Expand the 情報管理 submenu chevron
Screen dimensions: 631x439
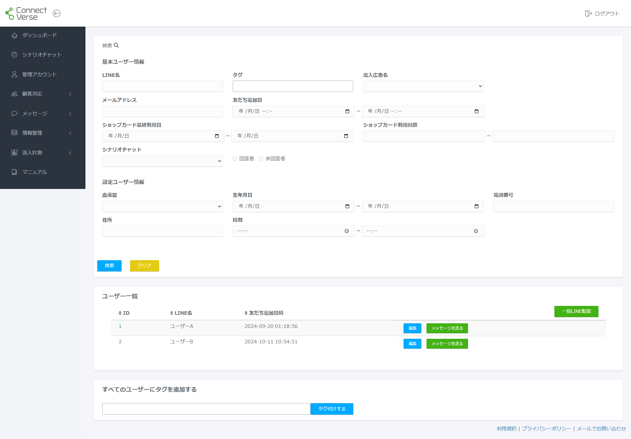[x=70, y=133]
